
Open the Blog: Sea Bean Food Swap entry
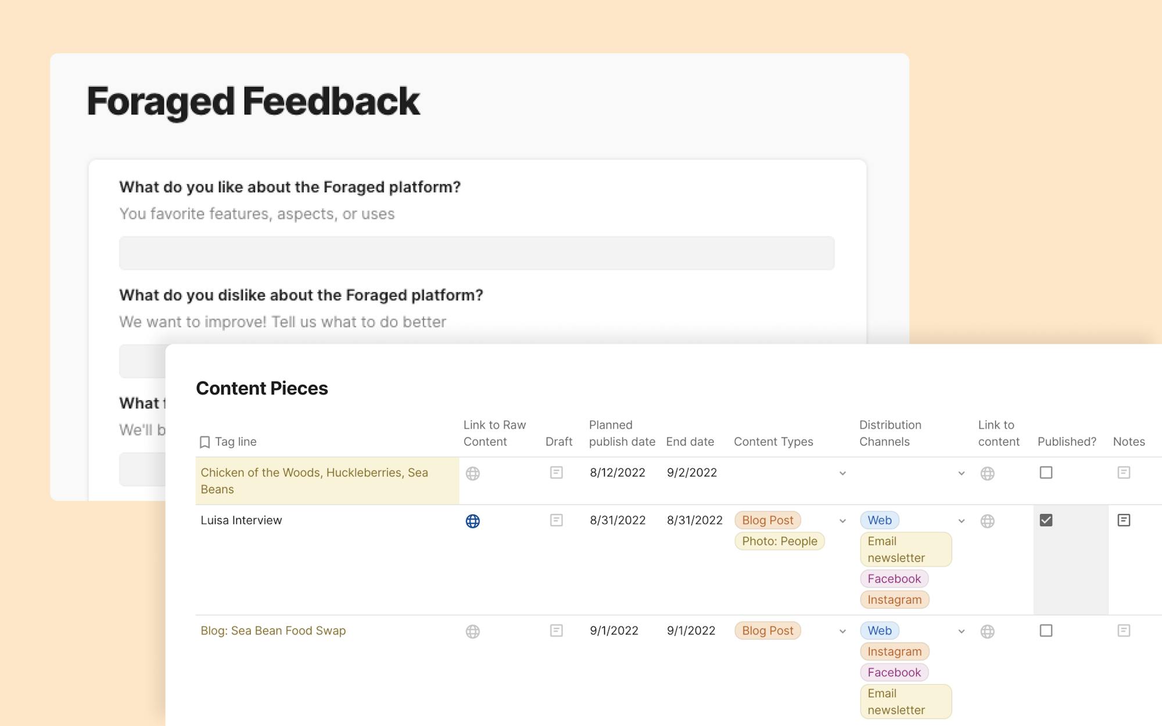(x=273, y=631)
